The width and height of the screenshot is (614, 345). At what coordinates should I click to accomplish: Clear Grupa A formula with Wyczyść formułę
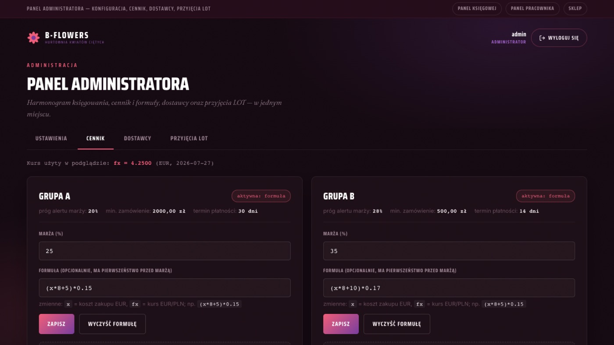(x=112, y=324)
